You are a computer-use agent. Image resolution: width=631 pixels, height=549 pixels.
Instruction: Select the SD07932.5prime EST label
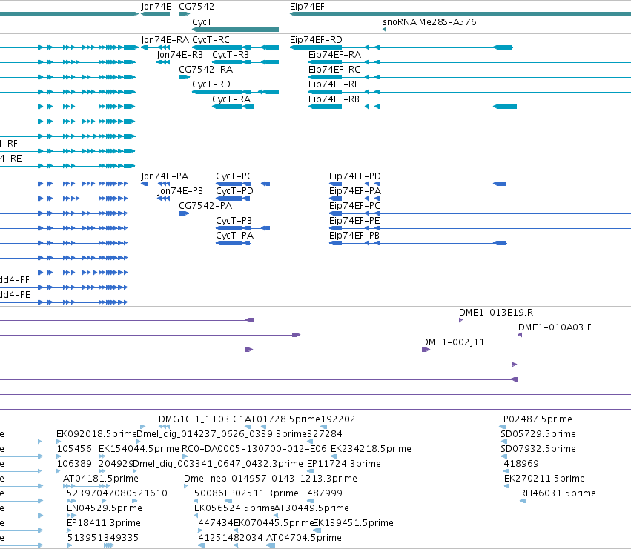point(538,449)
